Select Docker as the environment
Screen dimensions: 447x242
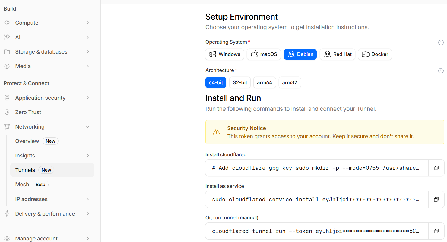click(375, 54)
